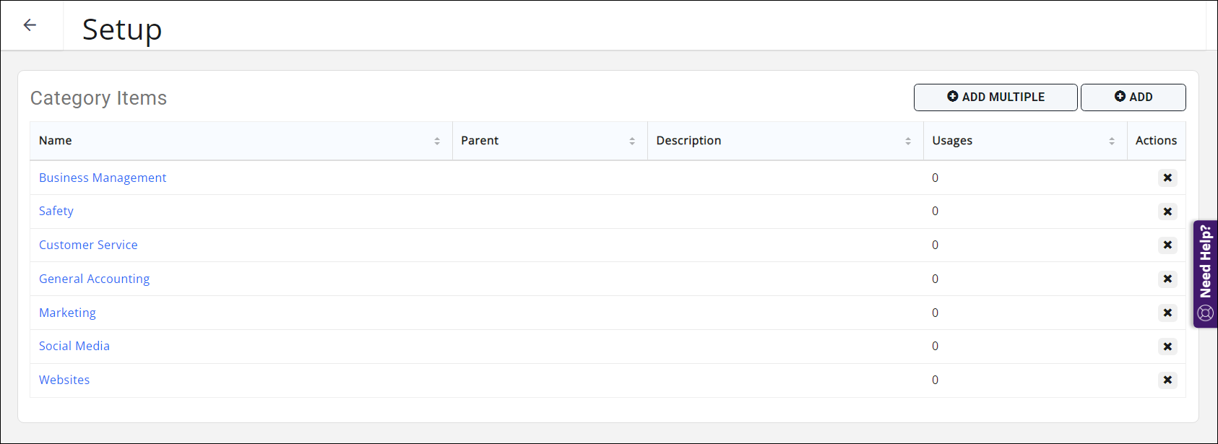Remove the Websites entry with its X icon

coord(1167,380)
